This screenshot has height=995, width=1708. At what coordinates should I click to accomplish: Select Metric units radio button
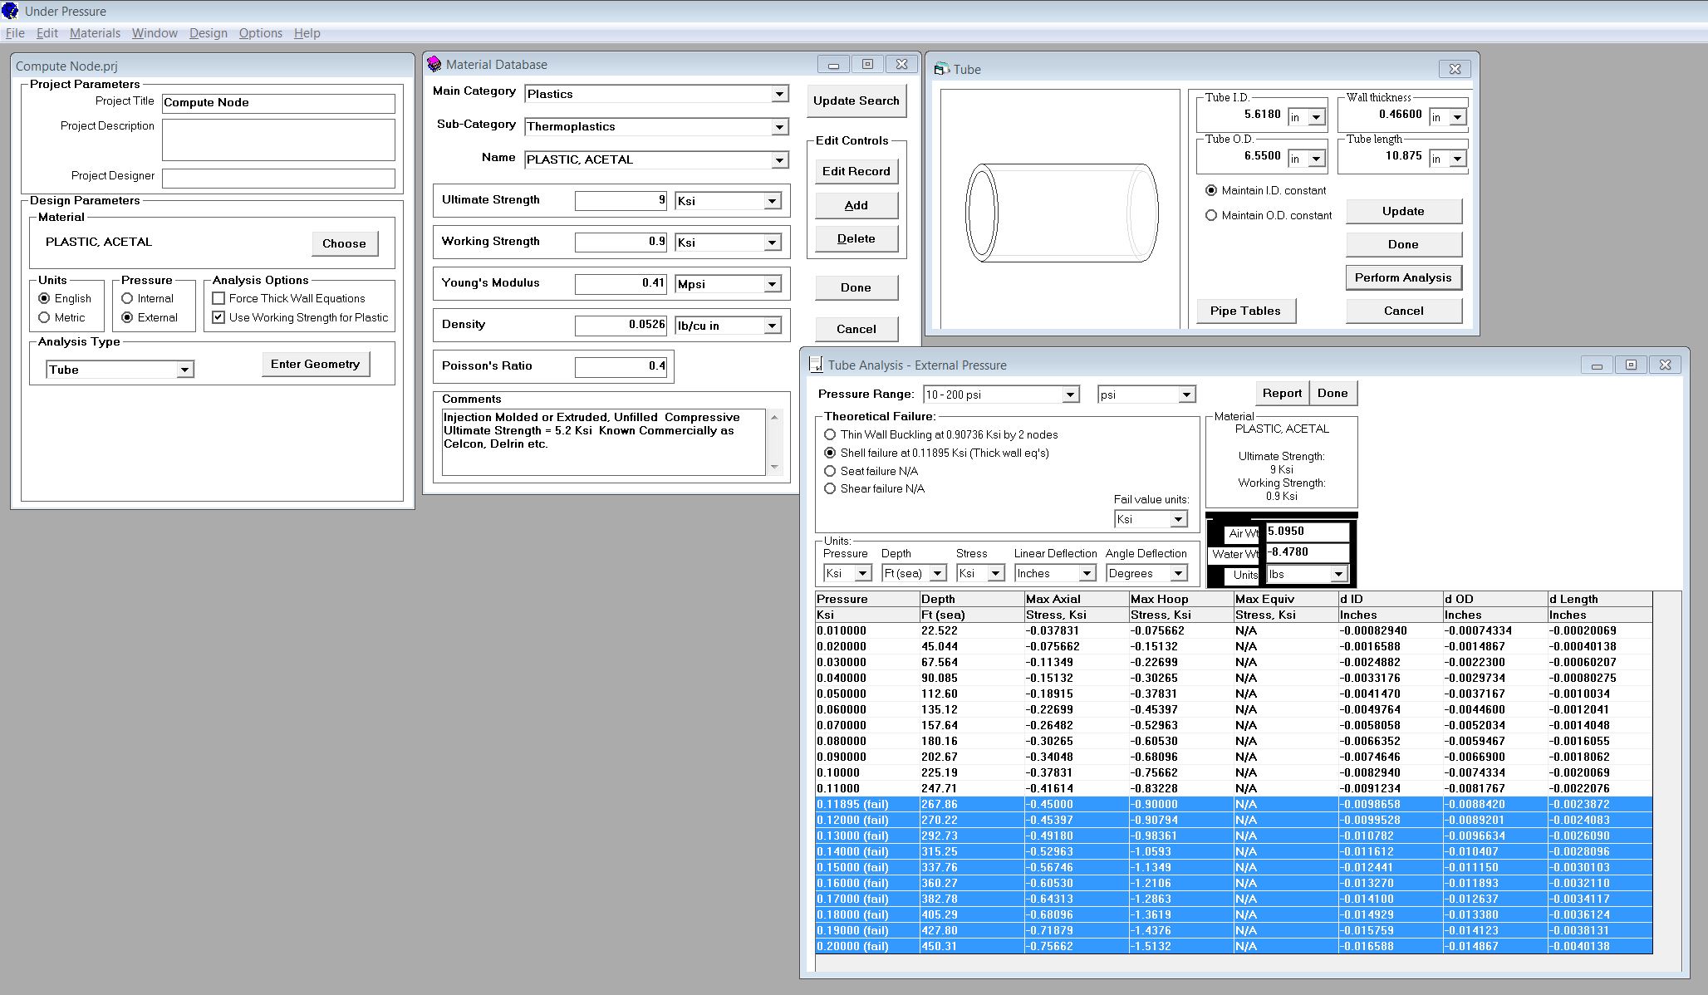pos(44,317)
